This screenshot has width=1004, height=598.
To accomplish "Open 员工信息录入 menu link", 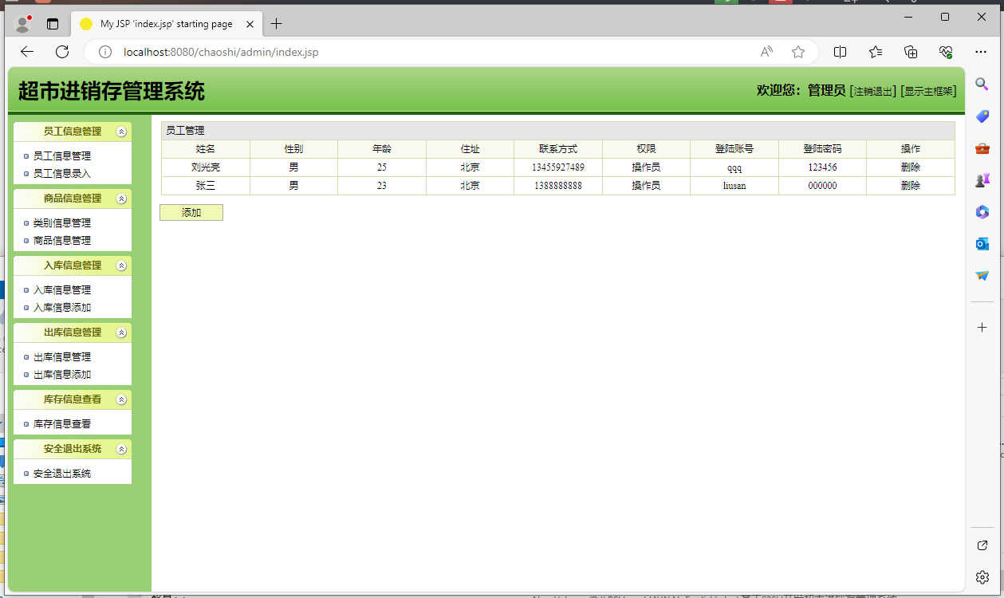I will pos(62,174).
